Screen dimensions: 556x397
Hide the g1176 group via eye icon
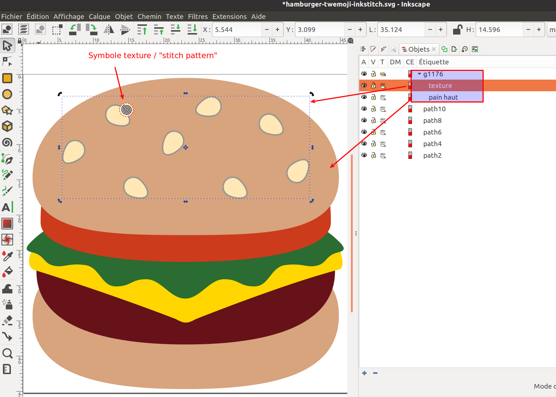[x=364, y=74]
